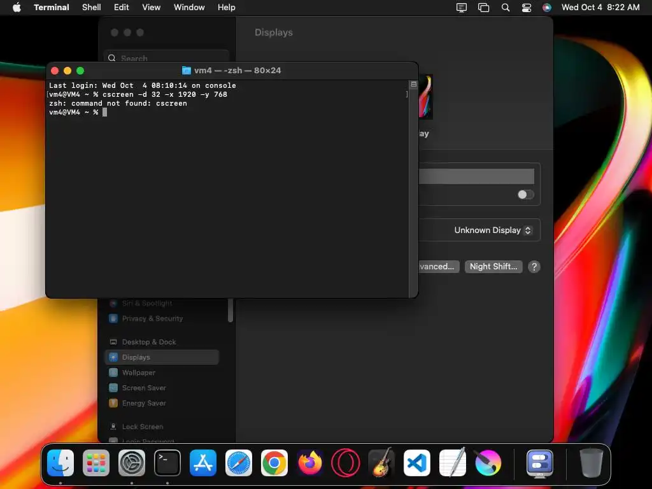Launch Google Chrome from the Dock
Image resolution: width=652 pixels, height=489 pixels.
[x=274, y=463]
